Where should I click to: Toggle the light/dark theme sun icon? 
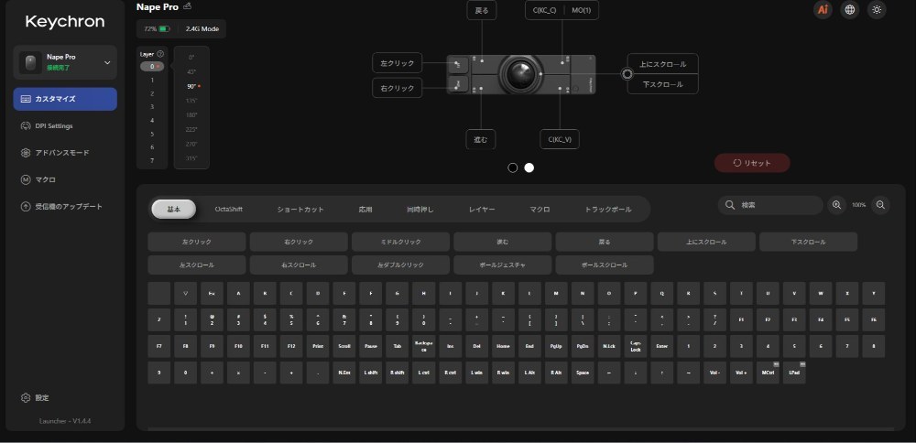pos(877,9)
